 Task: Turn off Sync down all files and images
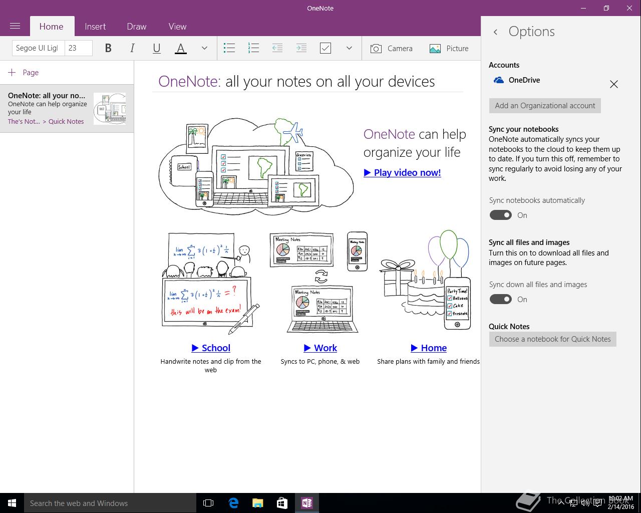[500, 299]
